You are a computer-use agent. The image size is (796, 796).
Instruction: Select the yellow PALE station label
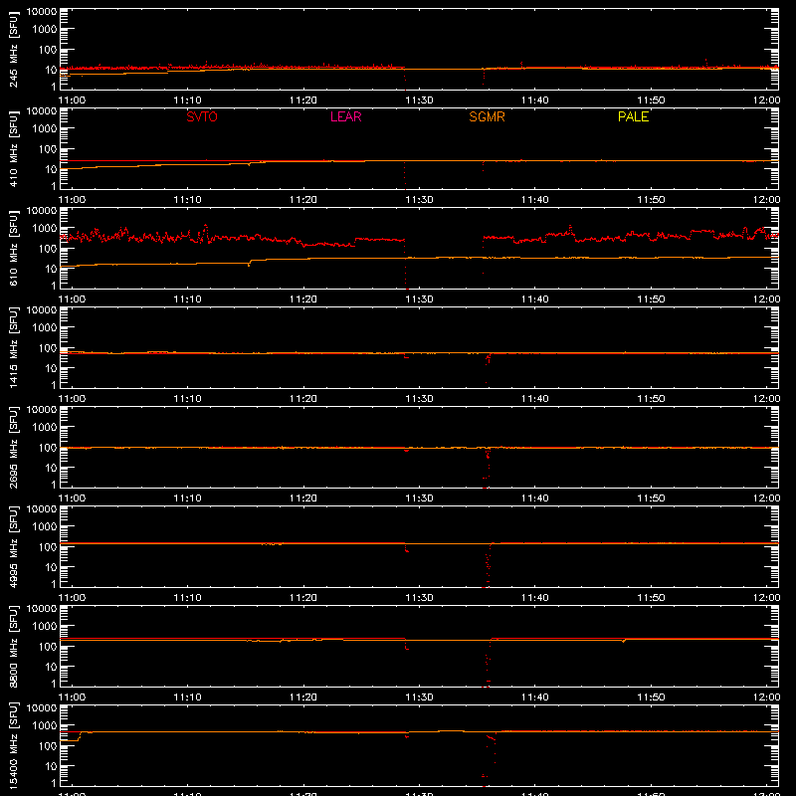[633, 116]
